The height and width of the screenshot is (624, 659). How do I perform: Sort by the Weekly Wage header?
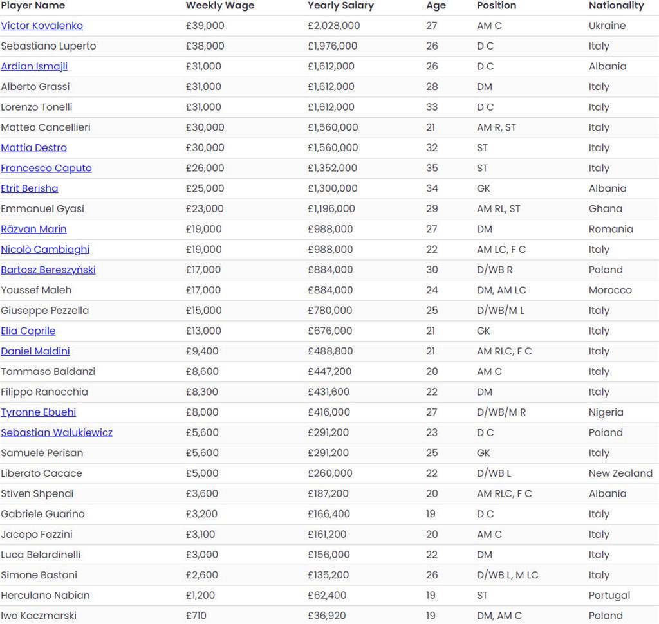coord(220,6)
